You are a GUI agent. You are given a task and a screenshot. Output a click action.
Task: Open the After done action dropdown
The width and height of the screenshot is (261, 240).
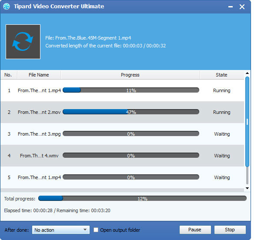tap(61, 230)
